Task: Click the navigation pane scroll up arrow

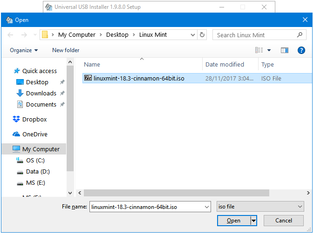Action: point(70,62)
